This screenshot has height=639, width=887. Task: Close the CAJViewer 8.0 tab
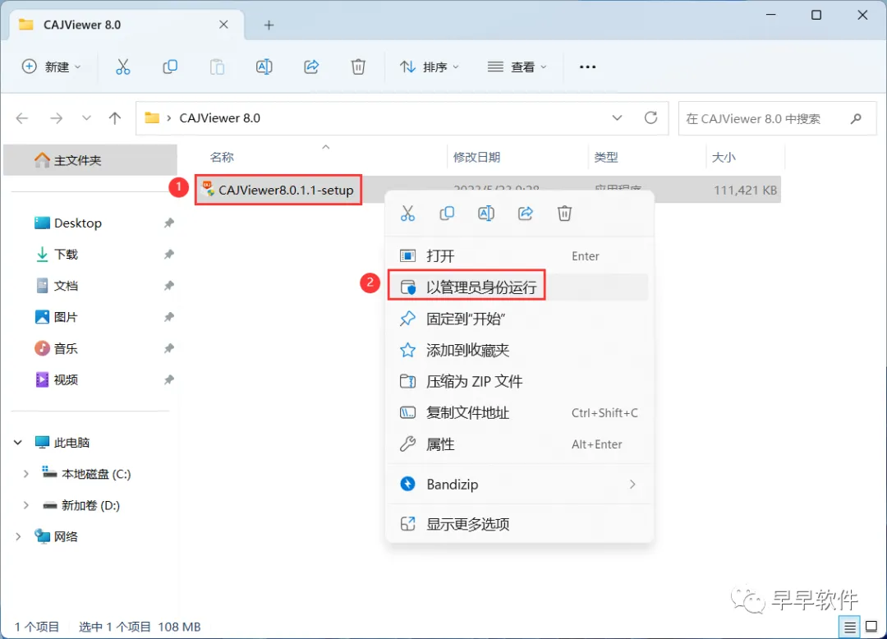[x=223, y=25]
